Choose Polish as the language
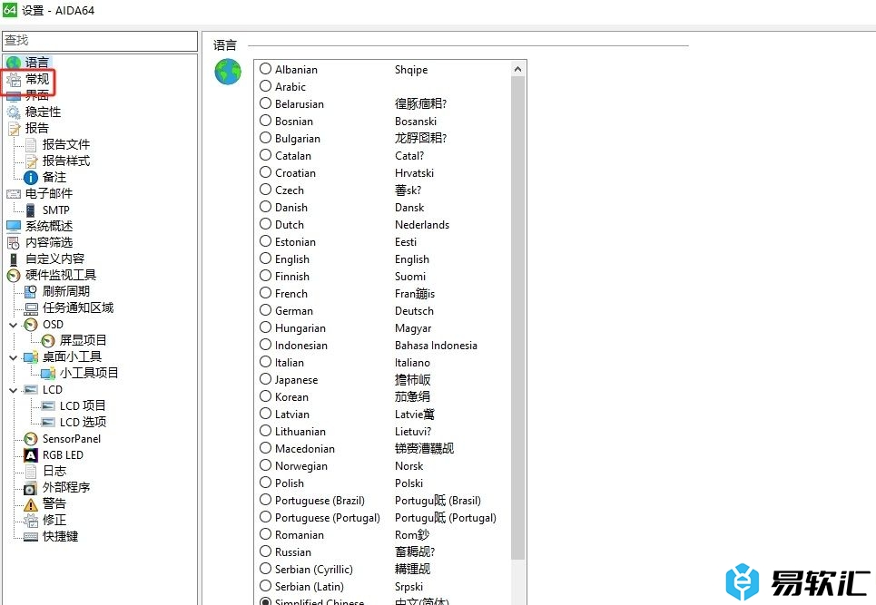Screen dimensions: 876x605 click(x=265, y=483)
